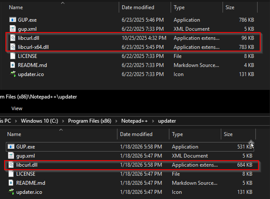Select the icon of 531 KB GUP.exe
This screenshot has height=199, width=270.
click(x=11, y=147)
